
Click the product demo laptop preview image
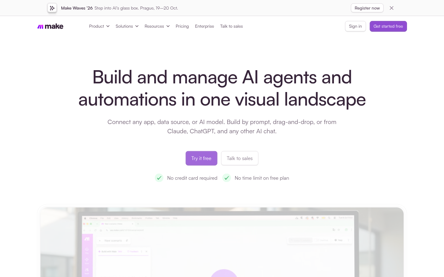coord(222,242)
